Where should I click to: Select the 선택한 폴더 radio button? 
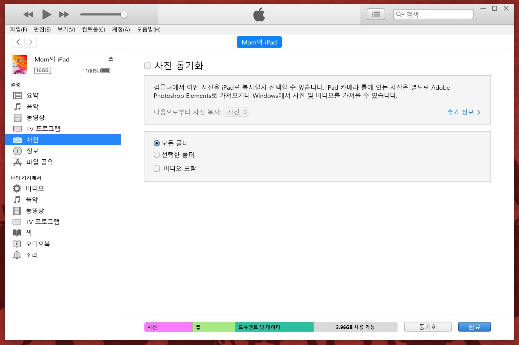tap(157, 155)
